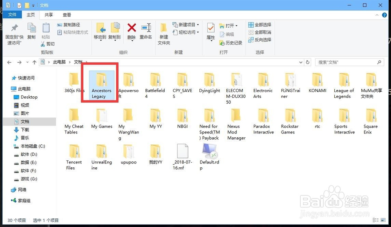Select the My Cheat Tables folder
Image resolution: width=391 pixels, height=227 pixels.
pyautogui.click(x=74, y=122)
